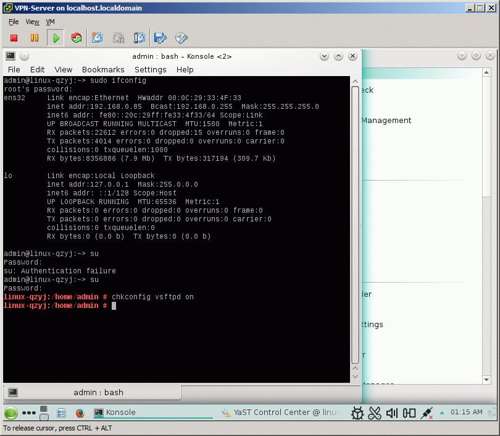The image size is (500, 436).
Task: Click the Management entry in YaST window
Action: 386,121
